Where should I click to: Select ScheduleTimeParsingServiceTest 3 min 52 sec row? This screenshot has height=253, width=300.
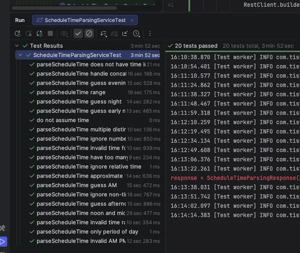tap(87, 55)
